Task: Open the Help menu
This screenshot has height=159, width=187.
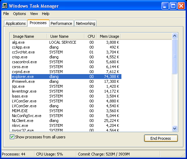Action: (46, 14)
